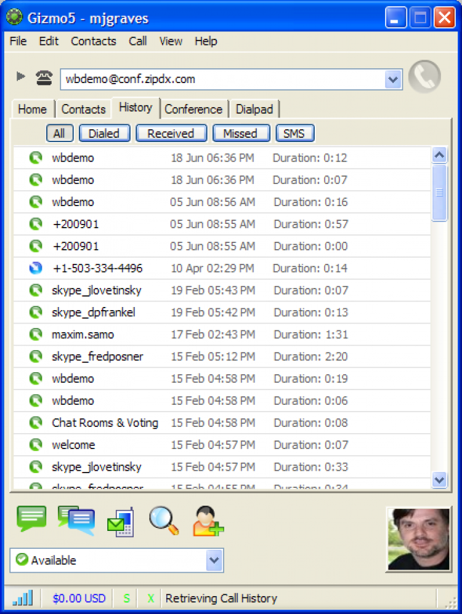Click call icon for wbdemo duration 0:06
The height and width of the screenshot is (614, 462).
(x=36, y=401)
